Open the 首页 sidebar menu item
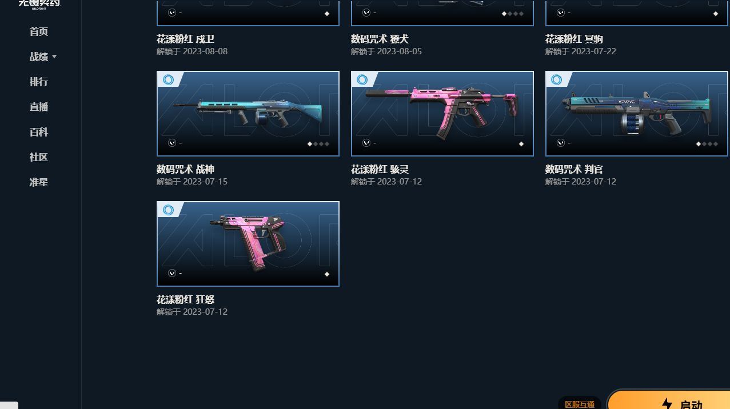This screenshot has height=409, width=730. 39,31
